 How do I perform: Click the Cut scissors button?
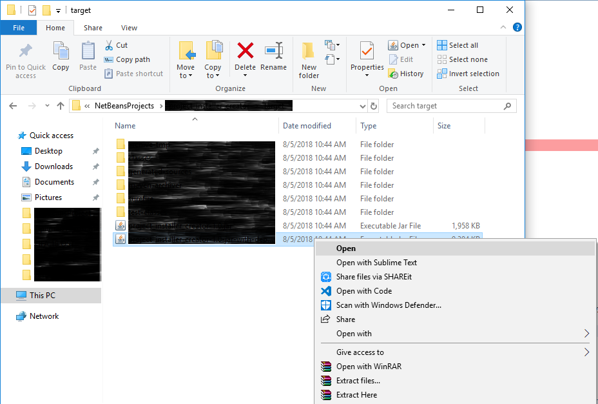click(117, 45)
